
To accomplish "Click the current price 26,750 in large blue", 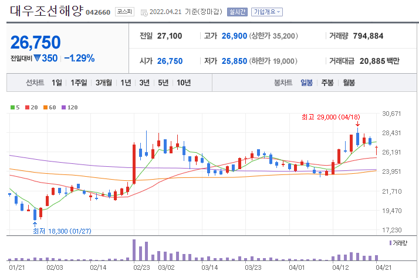I will coord(36,42).
